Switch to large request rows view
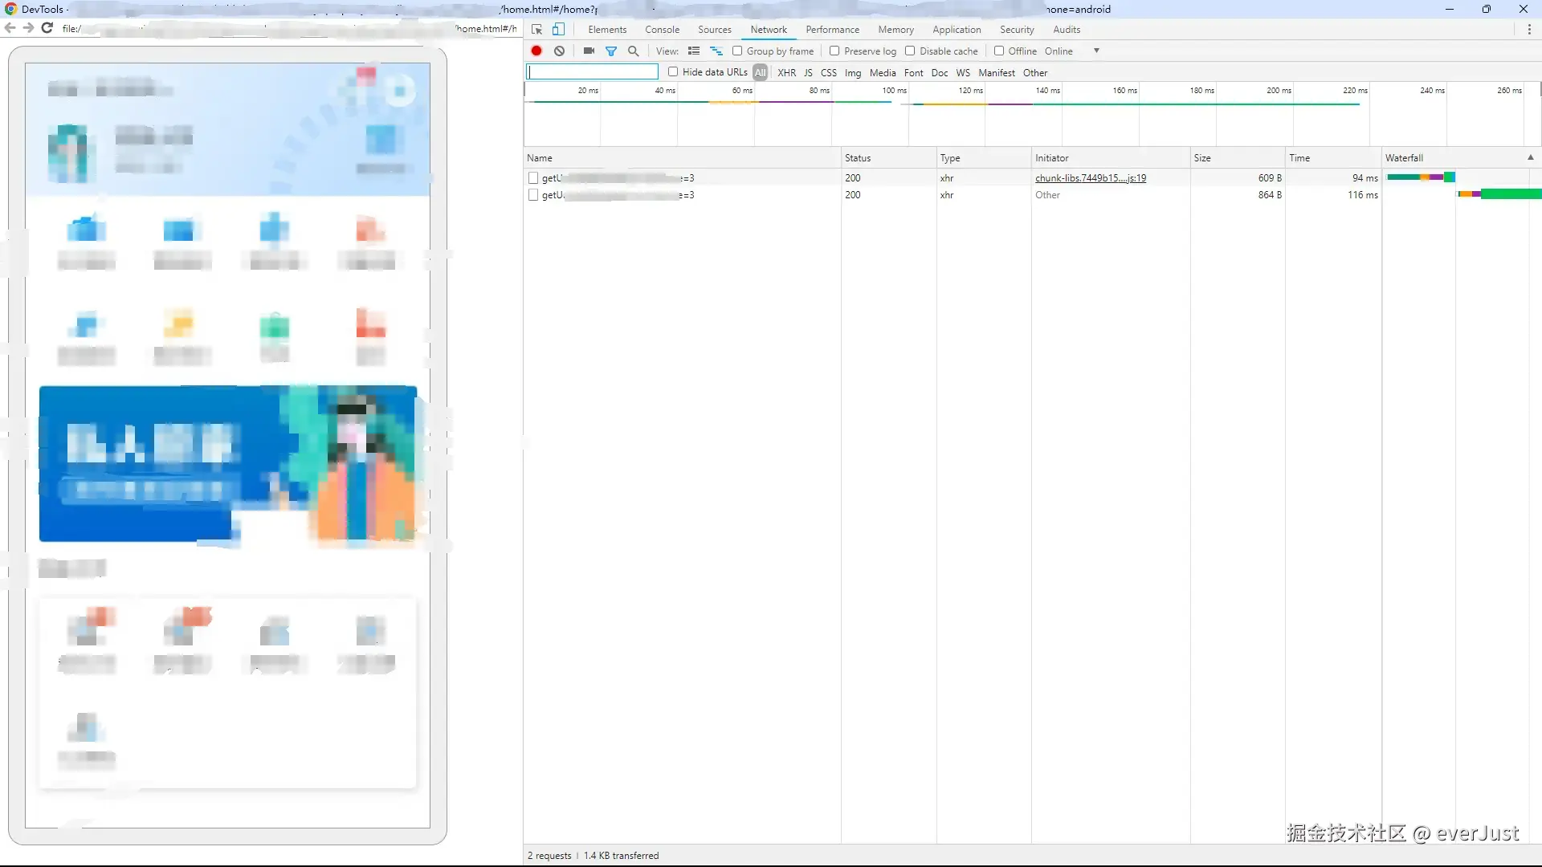 694,51
